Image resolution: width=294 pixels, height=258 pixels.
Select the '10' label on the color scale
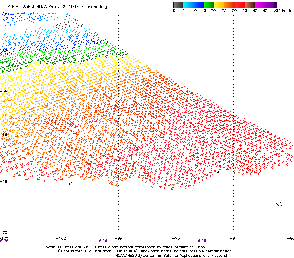[194, 11]
